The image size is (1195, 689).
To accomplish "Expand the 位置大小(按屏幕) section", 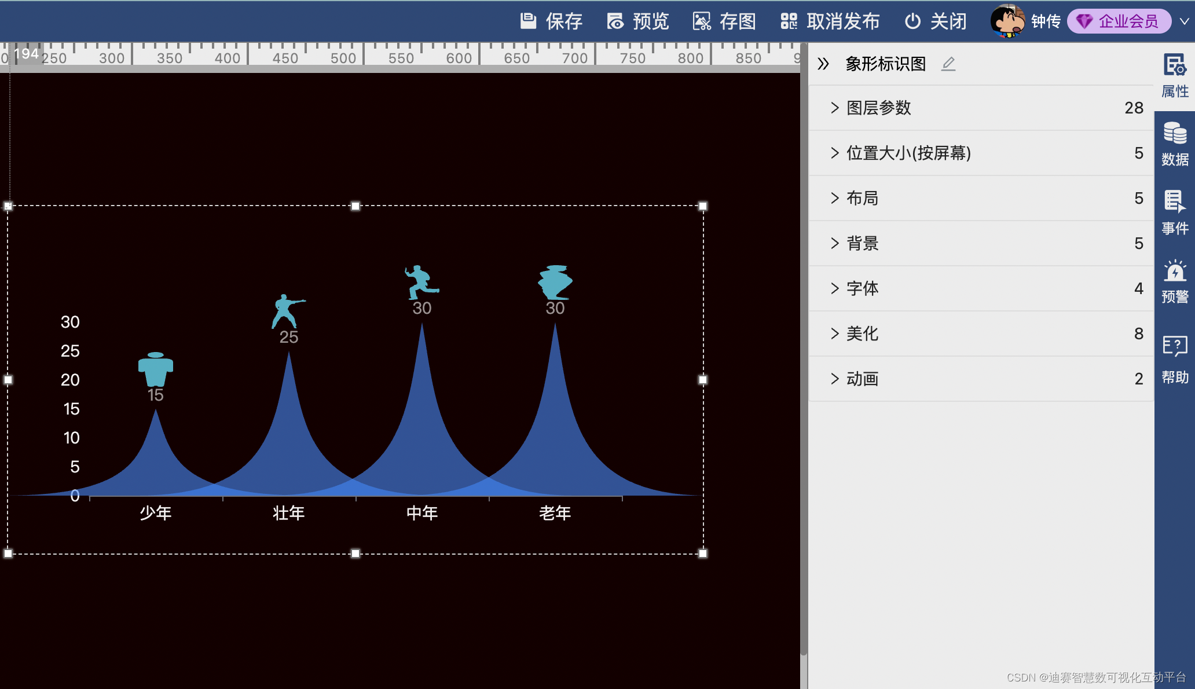I will click(x=981, y=153).
